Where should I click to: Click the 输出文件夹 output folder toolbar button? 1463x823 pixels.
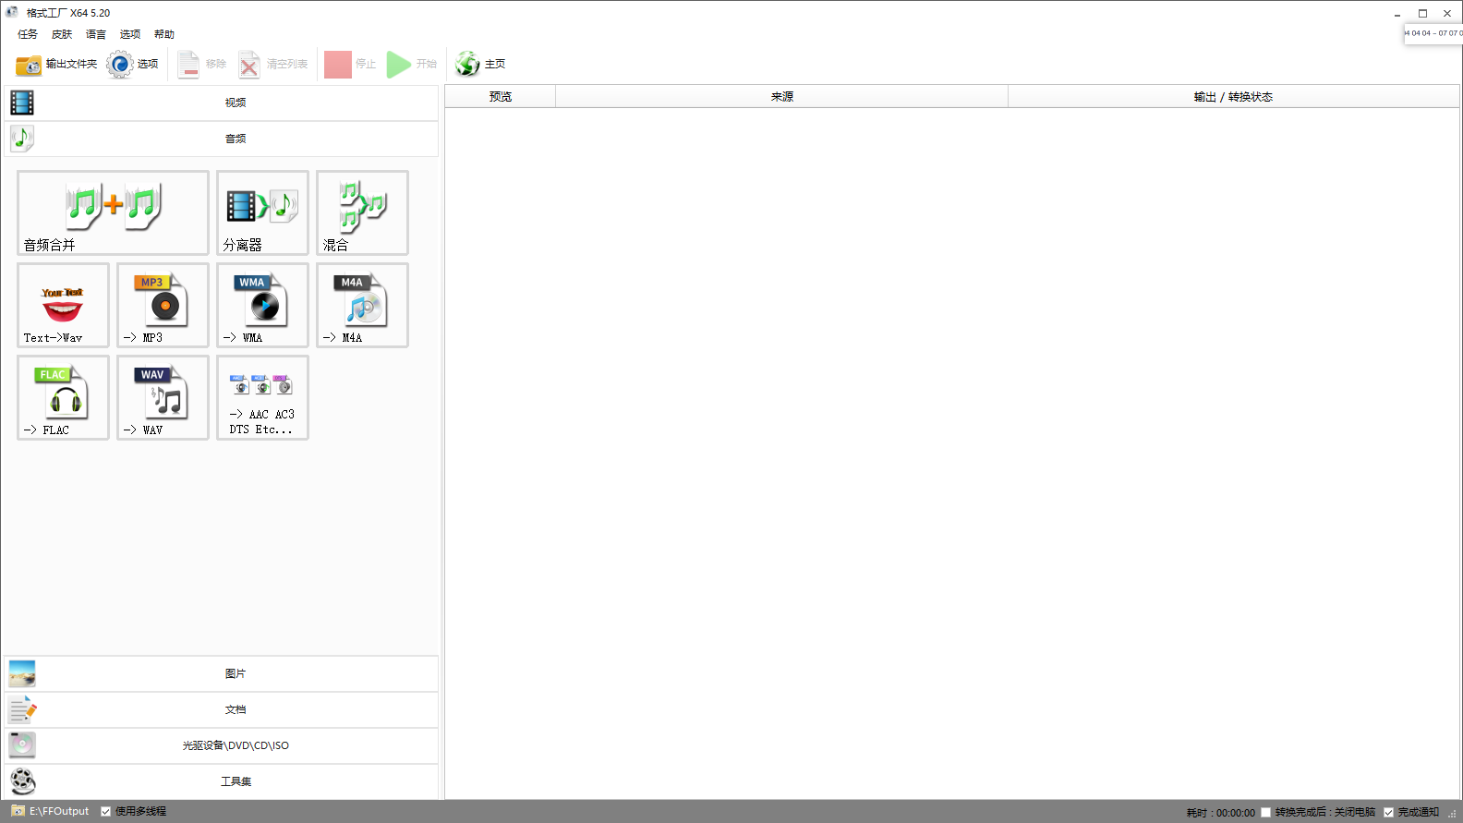click(x=56, y=64)
